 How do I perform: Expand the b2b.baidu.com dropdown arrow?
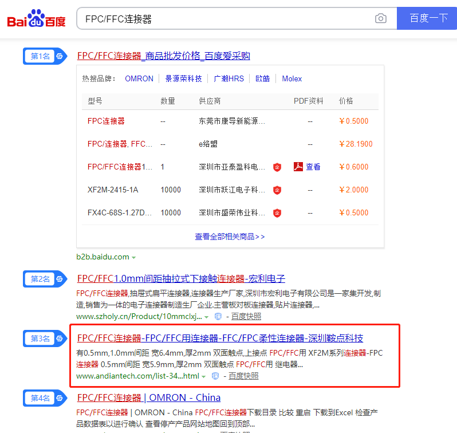pyautogui.click(x=134, y=258)
